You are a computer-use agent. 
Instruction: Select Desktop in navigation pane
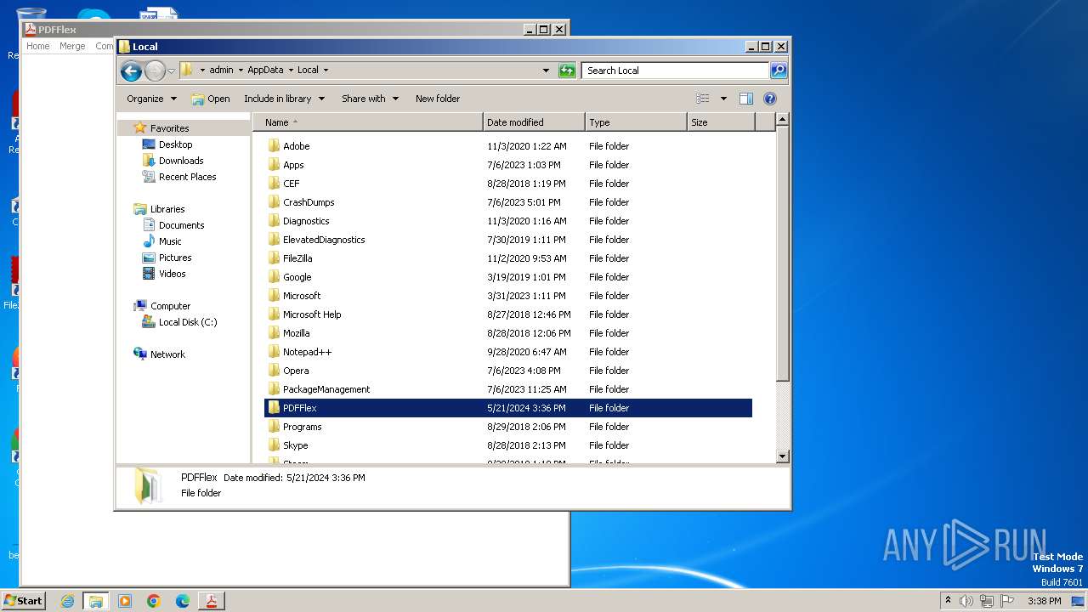[x=175, y=144]
